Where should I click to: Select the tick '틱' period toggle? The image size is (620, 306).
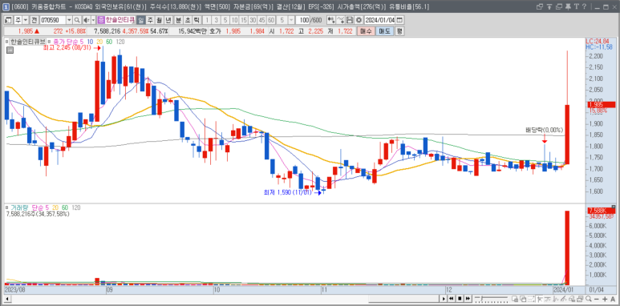point(197,20)
